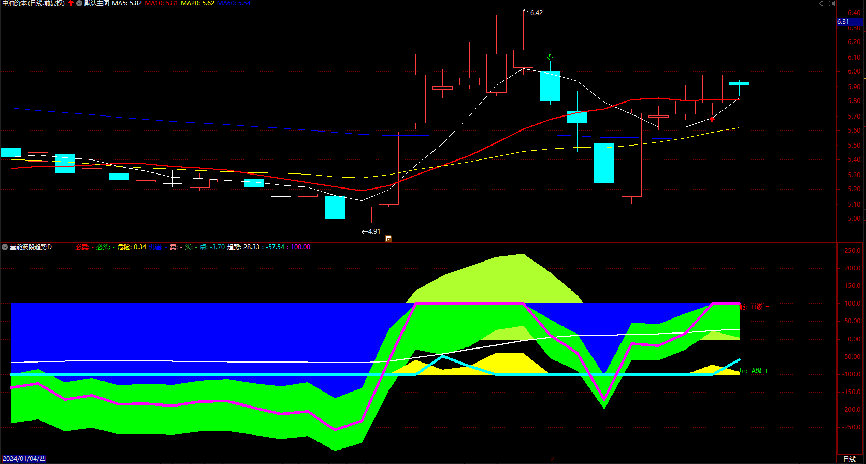Click the red down-arrow marker below candle
This screenshot has height=464, width=866.
click(712, 119)
